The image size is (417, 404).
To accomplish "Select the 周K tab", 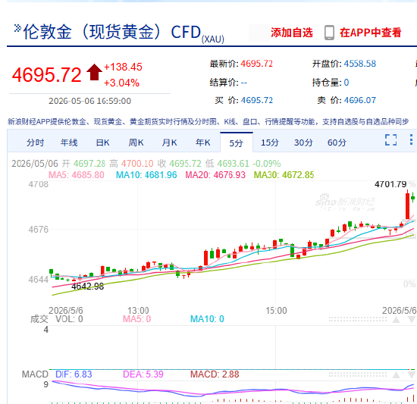I will pyautogui.click(x=136, y=142).
